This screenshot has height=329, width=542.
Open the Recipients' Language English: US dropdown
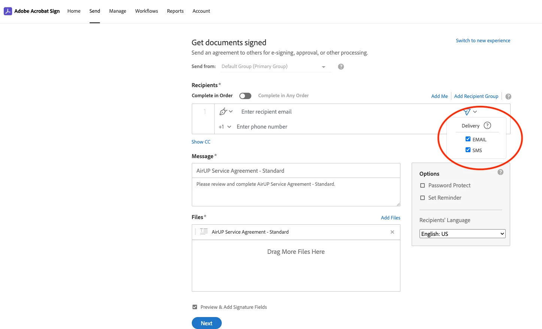pyautogui.click(x=463, y=234)
